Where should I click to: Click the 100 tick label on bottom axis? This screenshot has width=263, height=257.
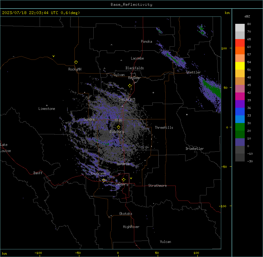[196, 253]
